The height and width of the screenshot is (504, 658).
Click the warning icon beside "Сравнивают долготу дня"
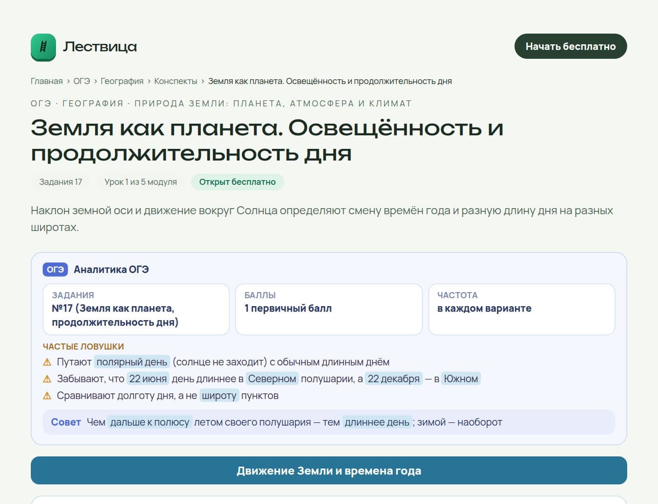click(47, 396)
